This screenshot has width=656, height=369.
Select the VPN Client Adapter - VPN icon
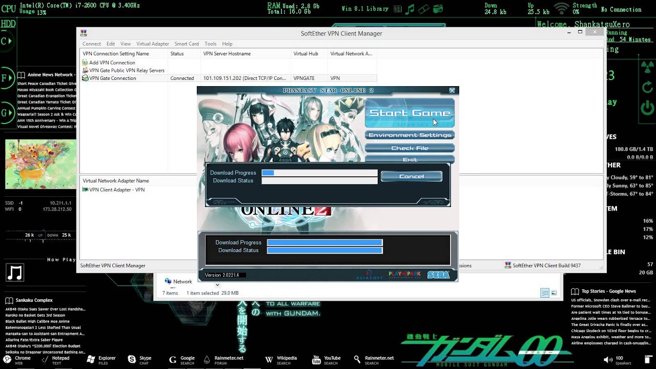(85, 190)
